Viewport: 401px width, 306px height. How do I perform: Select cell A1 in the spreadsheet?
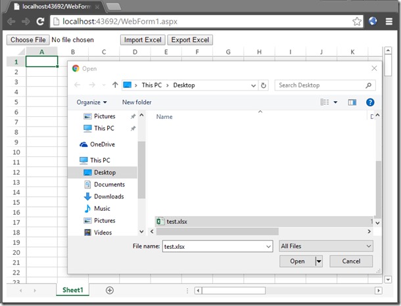(x=42, y=62)
